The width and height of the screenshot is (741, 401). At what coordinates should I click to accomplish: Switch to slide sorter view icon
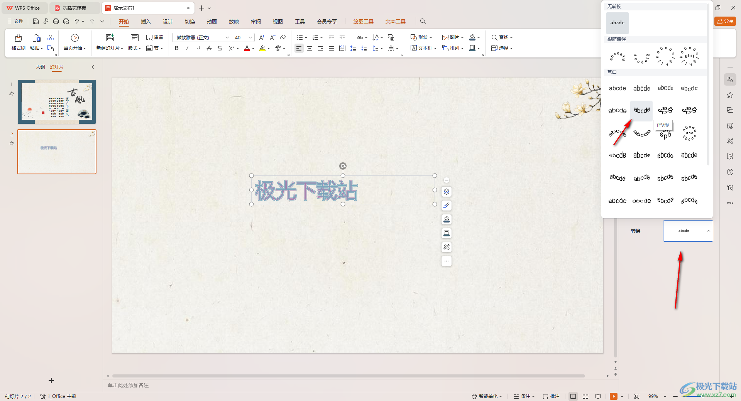pos(585,396)
